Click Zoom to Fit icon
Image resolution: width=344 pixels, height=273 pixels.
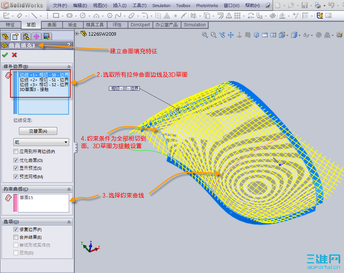205,35
